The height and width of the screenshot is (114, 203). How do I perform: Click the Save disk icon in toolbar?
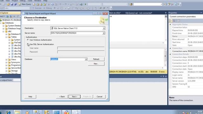(x=12, y=4)
